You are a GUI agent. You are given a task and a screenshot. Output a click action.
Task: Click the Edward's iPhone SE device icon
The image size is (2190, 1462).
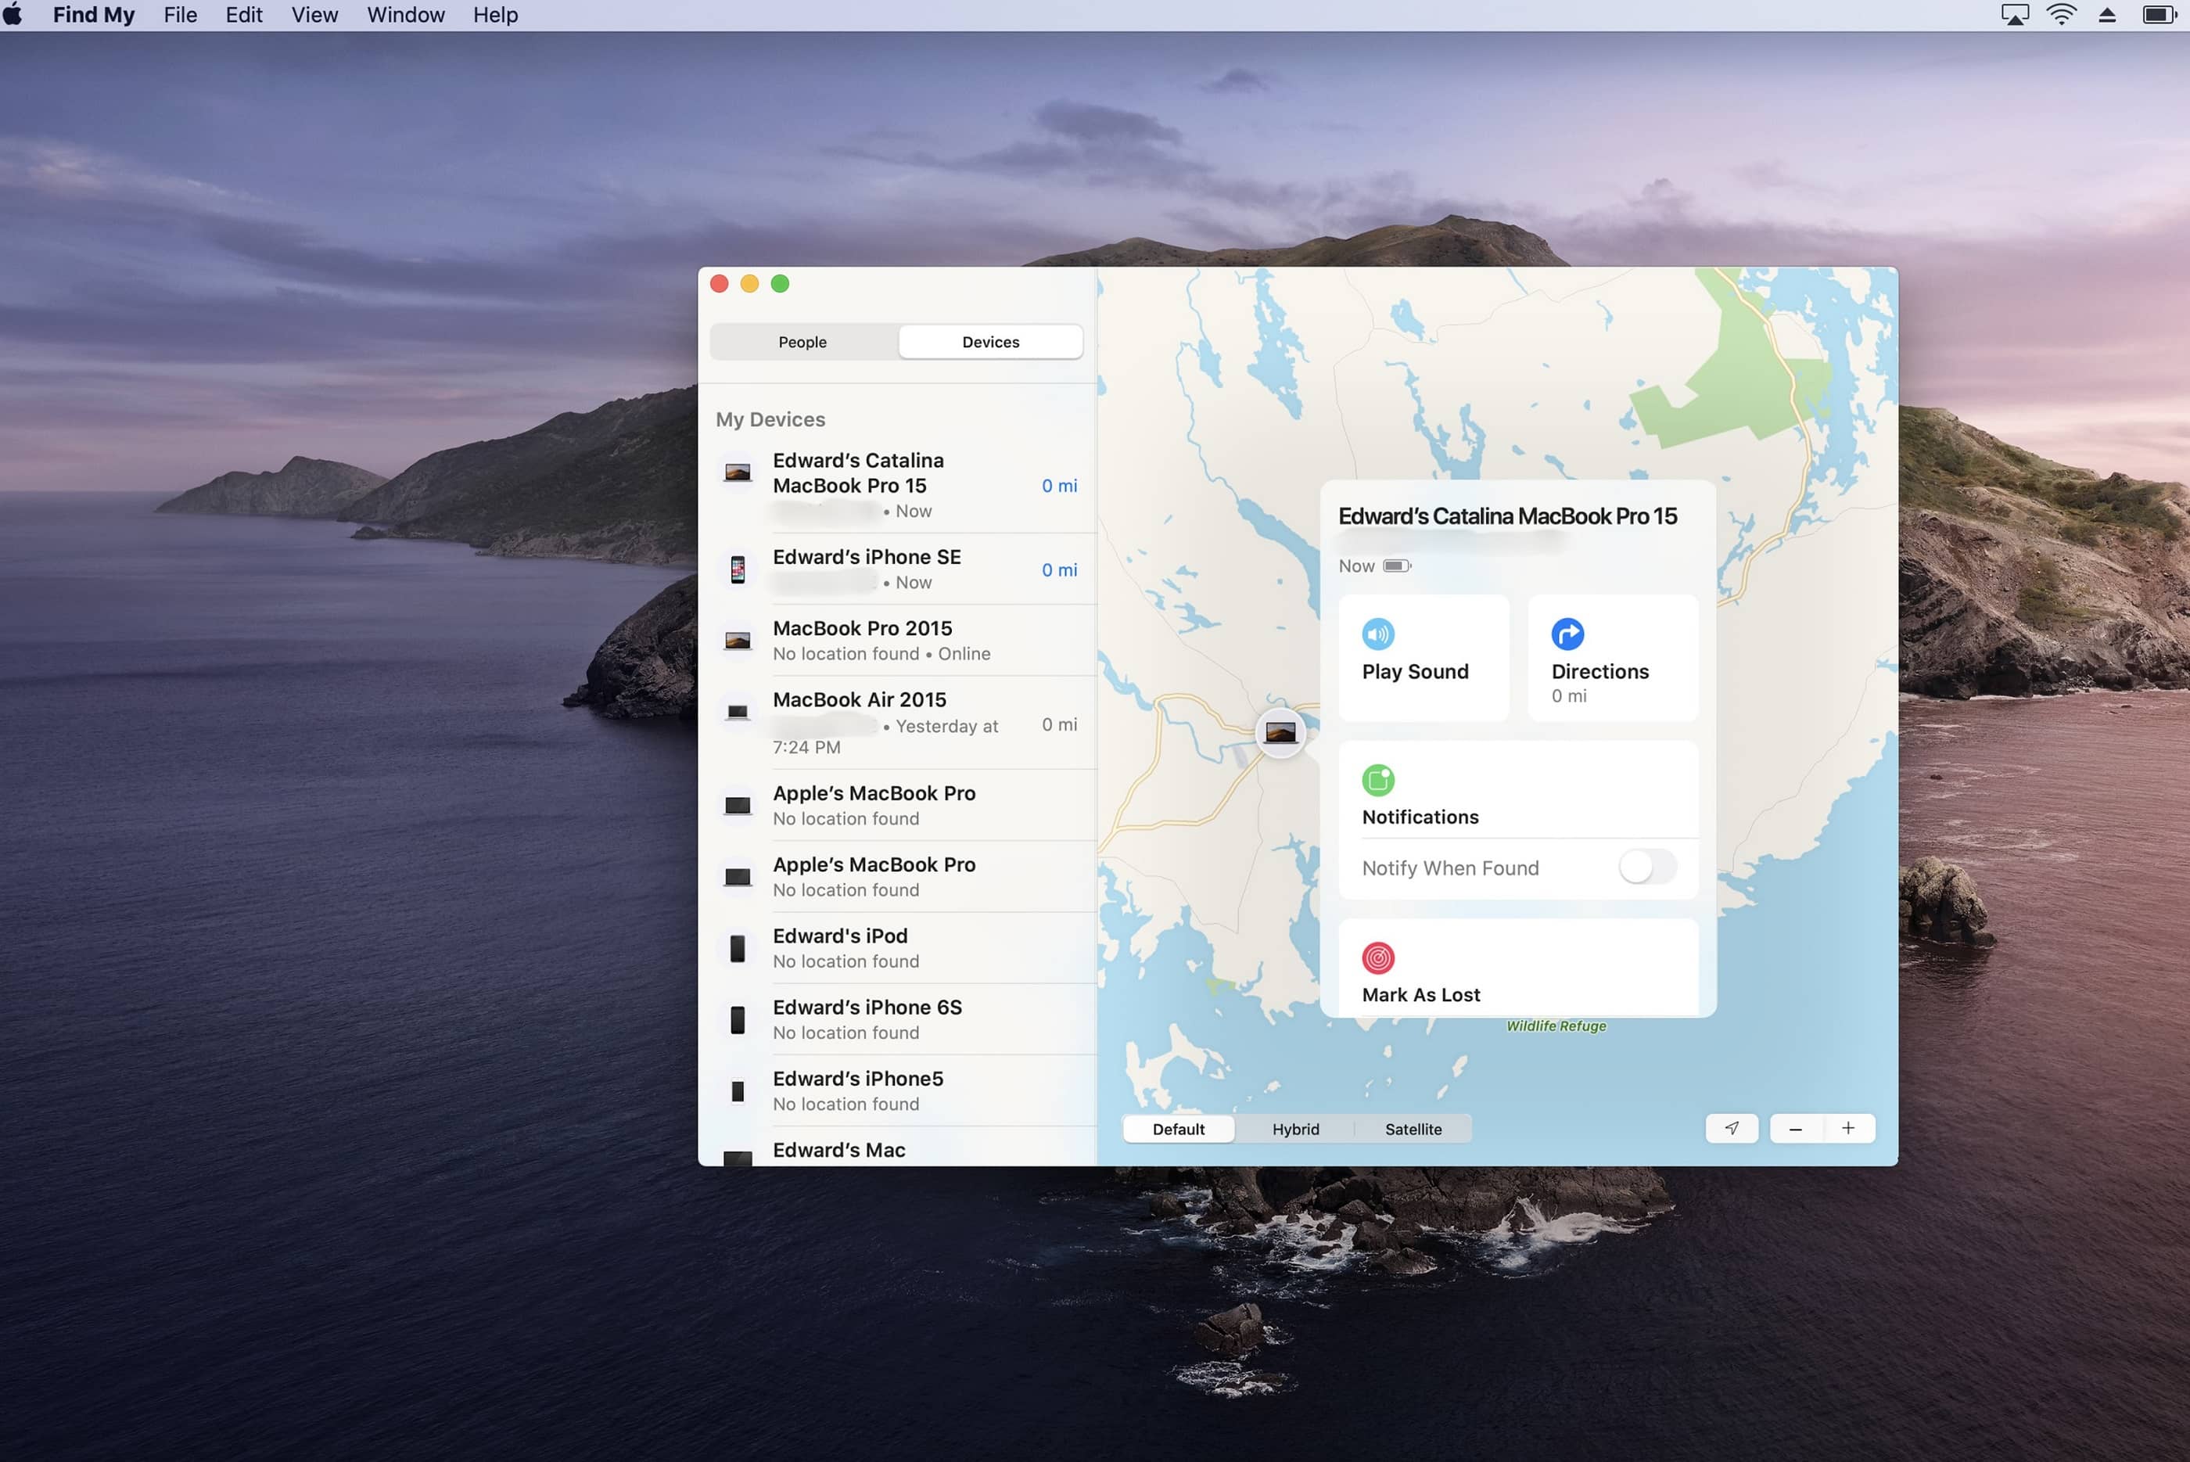point(738,569)
